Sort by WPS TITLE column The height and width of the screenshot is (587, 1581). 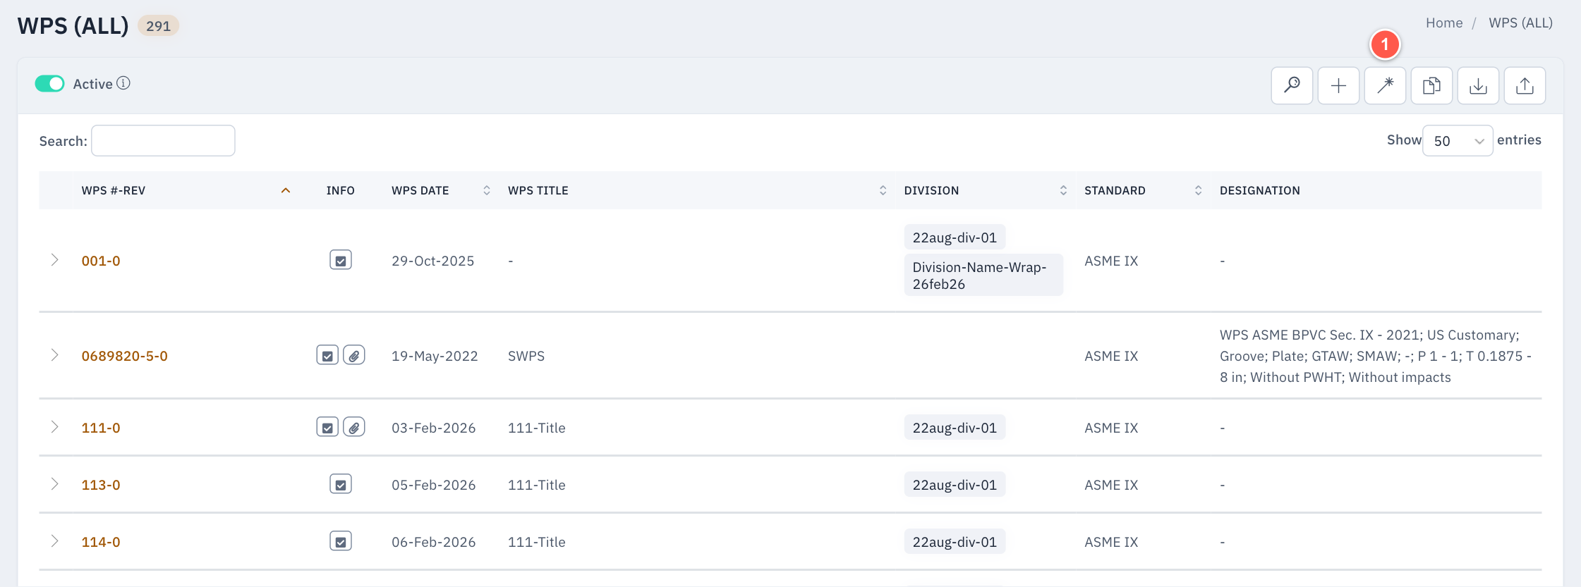point(696,190)
